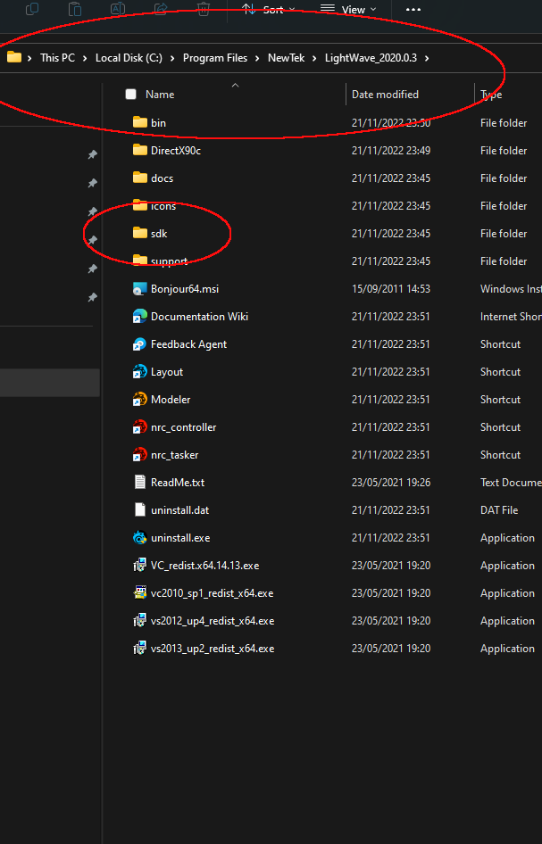Click LightWave_2020.0.3 breadcrumb segment
The height and width of the screenshot is (844, 542).
(x=371, y=58)
